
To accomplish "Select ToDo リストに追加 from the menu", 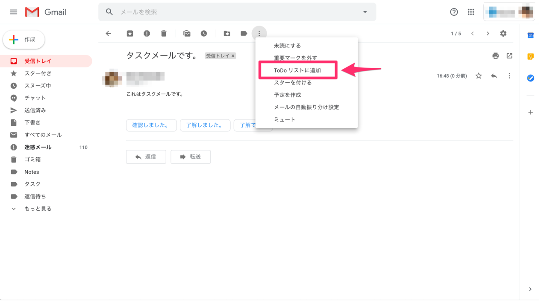I will [298, 70].
